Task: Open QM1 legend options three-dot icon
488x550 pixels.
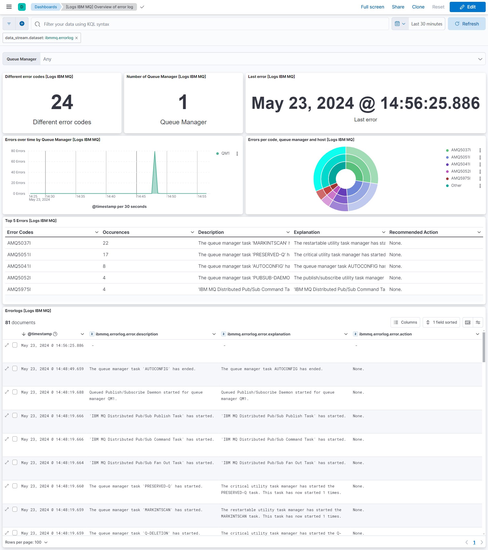Action: pyautogui.click(x=237, y=153)
